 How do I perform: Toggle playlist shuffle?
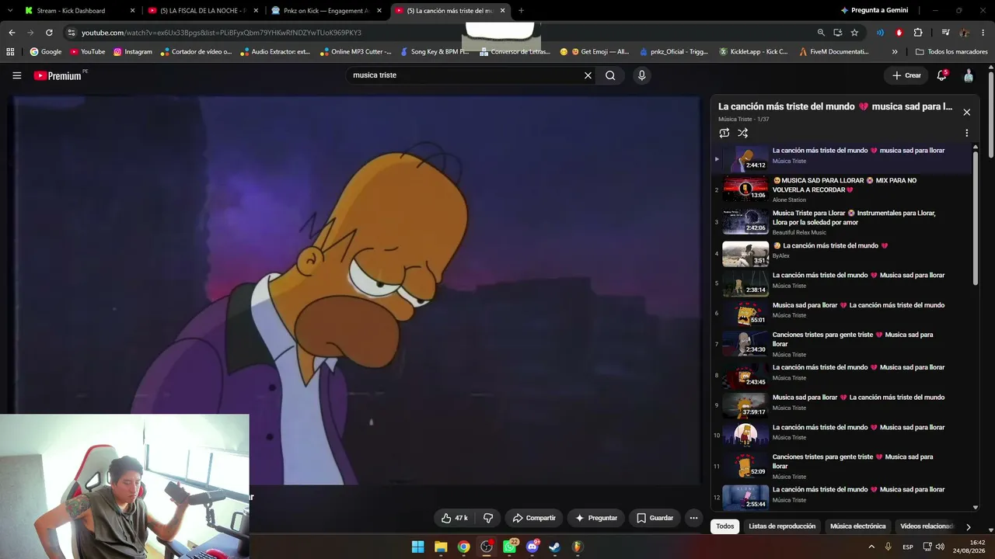tap(743, 133)
